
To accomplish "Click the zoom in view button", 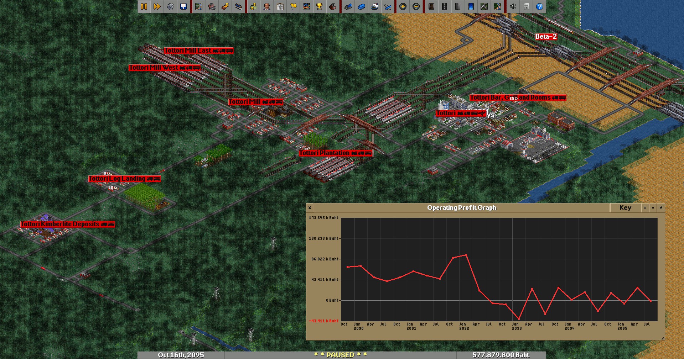I will click(x=403, y=6).
